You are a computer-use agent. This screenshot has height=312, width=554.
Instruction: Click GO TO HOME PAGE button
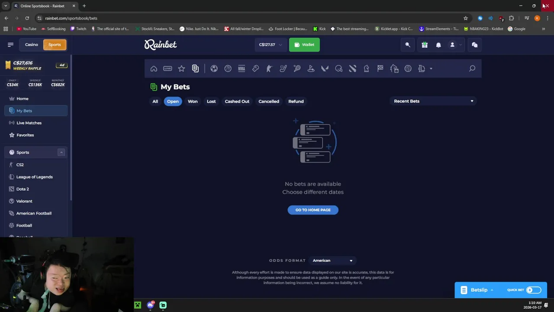[x=313, y=210]
